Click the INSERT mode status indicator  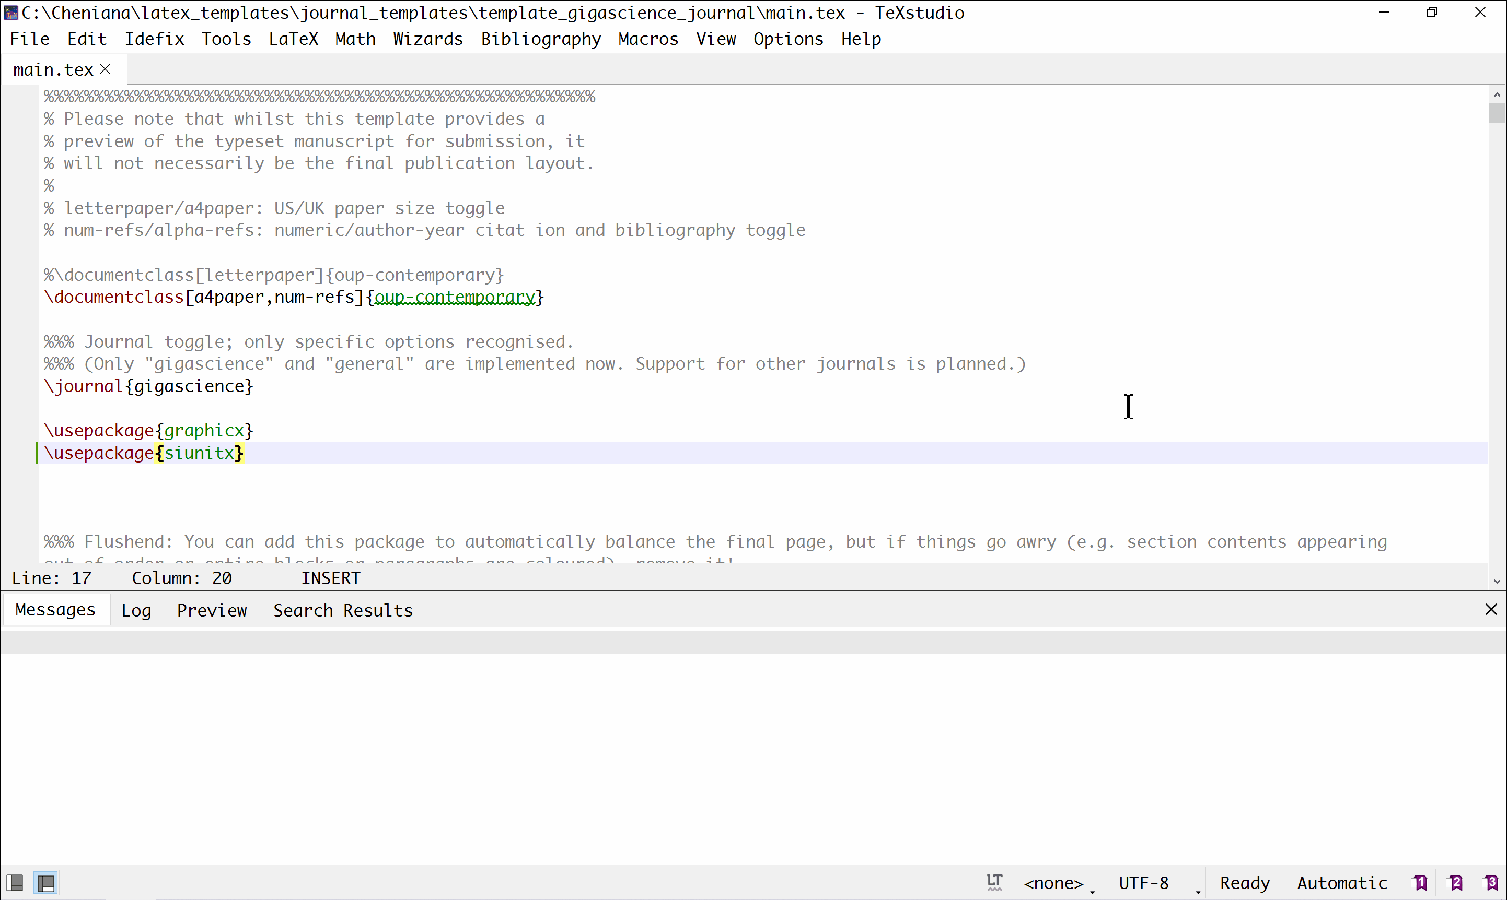(330, 578)
